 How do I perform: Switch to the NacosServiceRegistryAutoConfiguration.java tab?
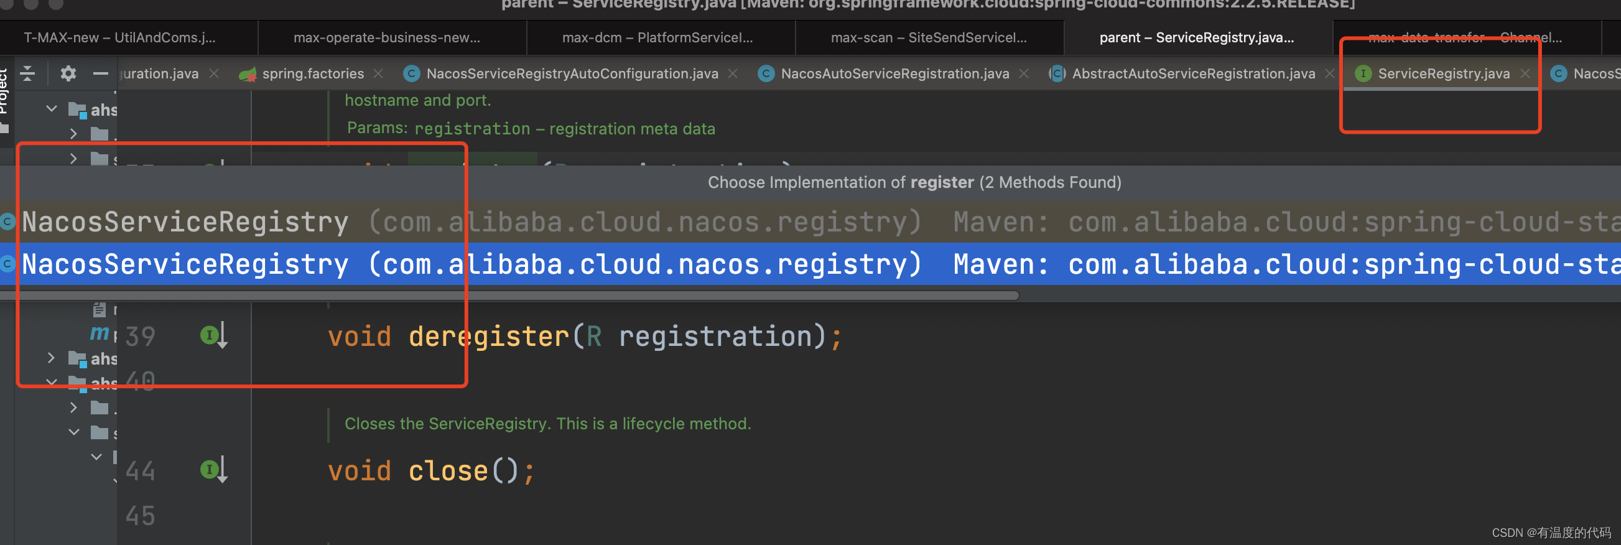point(572,73)
